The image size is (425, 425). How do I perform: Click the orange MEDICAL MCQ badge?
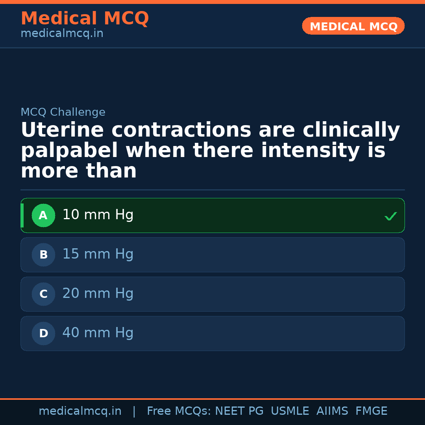click(x=353, y=26)
